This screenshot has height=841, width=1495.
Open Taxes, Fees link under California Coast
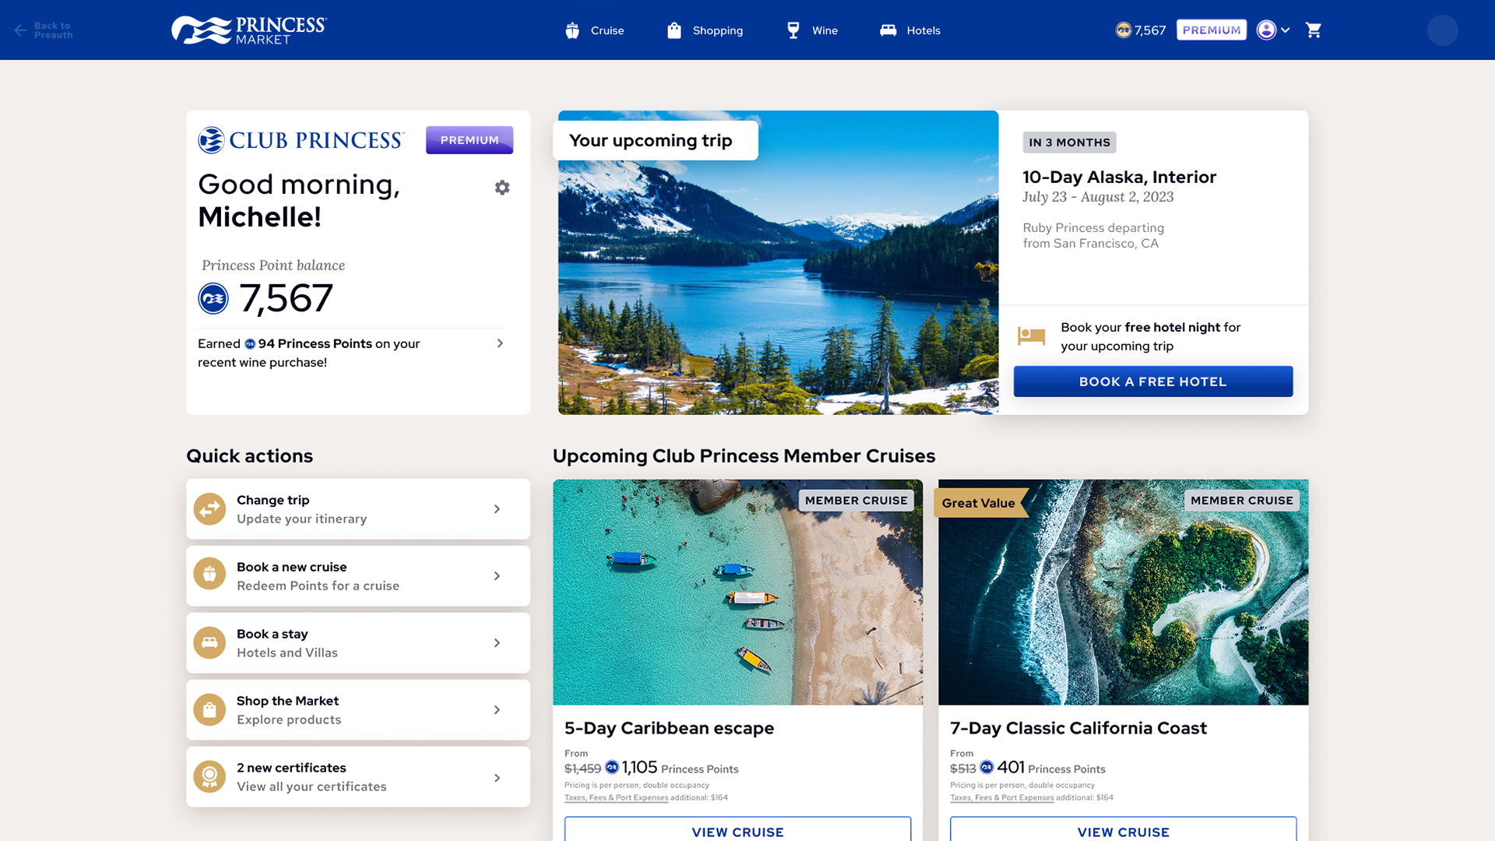point(1001,797)
